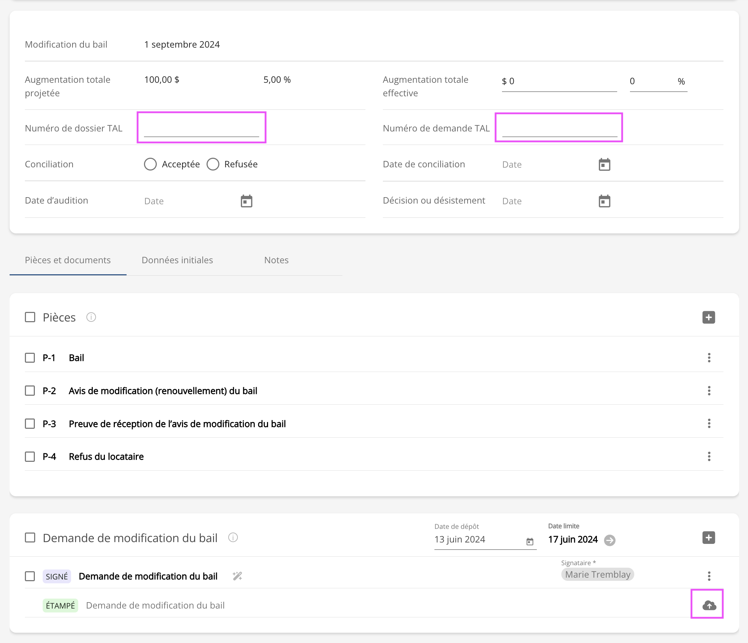Upload the stamped document via cloud icon

point(709,605)
